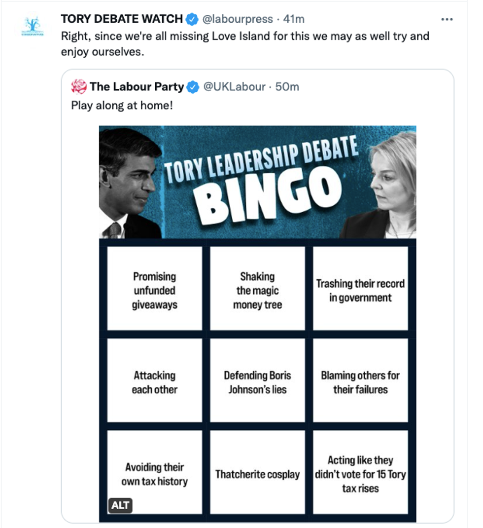483x528 pixels.
Task: Click the 50m quoted tweet timestamp
Action: coord(287,87)
